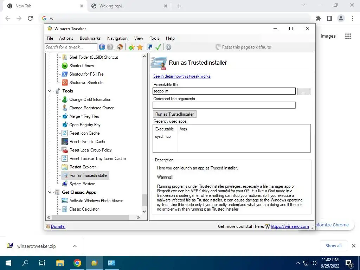This screenshot has width=360, height=270.
Task: Toggle Chrome side panel icon
Action: (330, 18)
